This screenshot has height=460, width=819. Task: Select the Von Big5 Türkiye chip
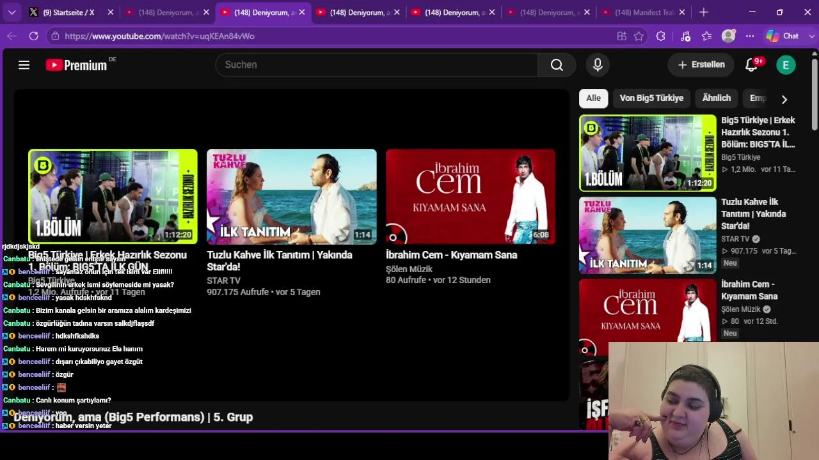tap(651, 98)
